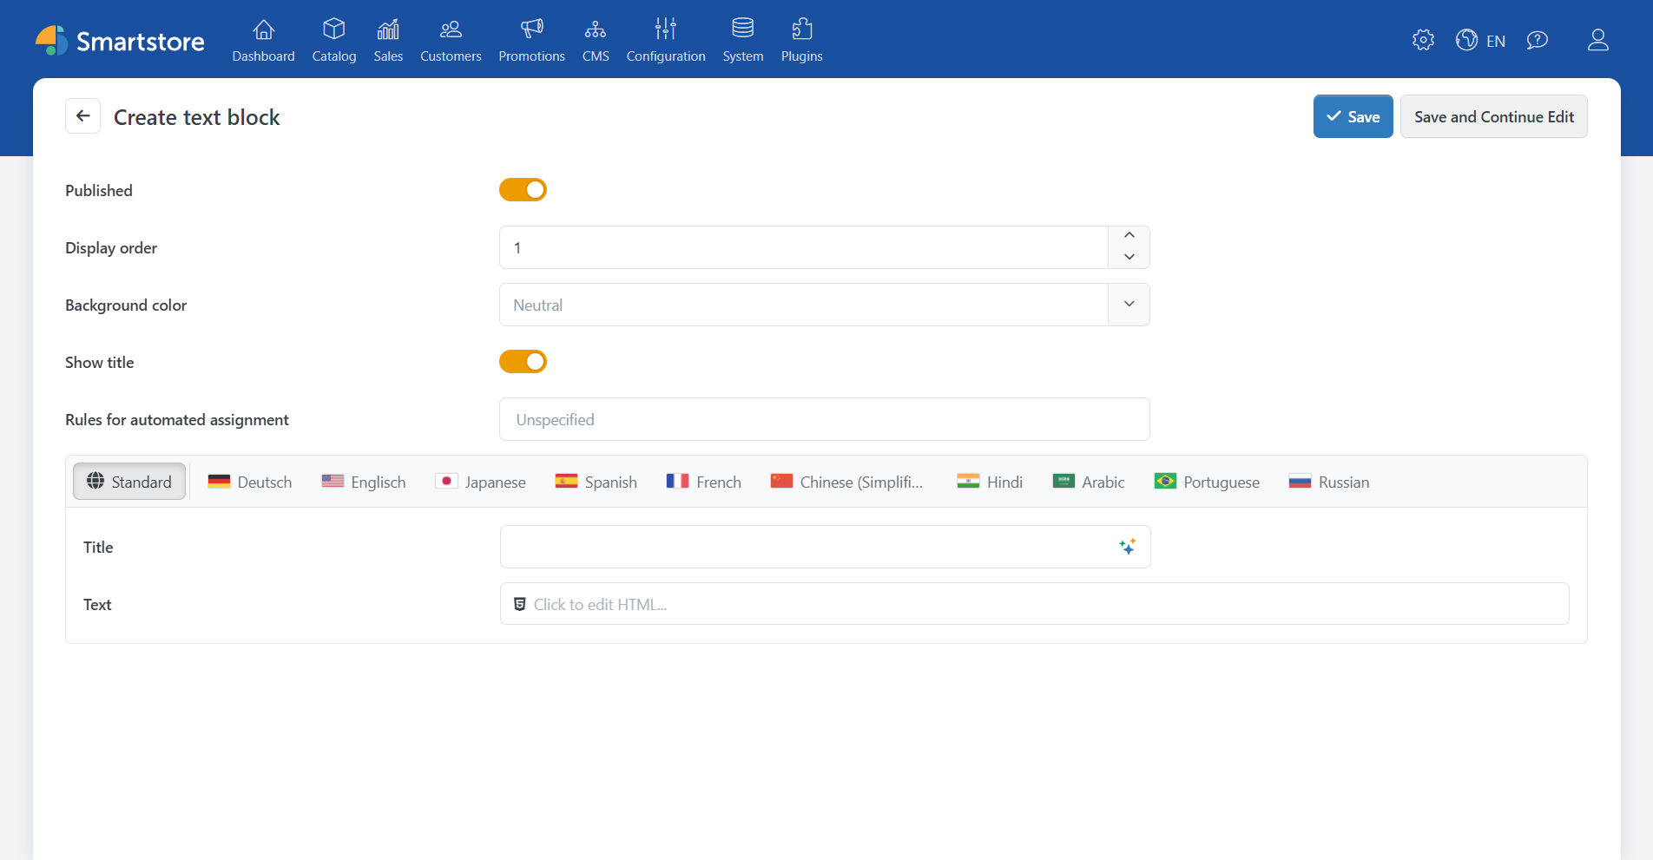Toggle Published switch off then back on
The image size is (1653, 860).
pos(523,189)
